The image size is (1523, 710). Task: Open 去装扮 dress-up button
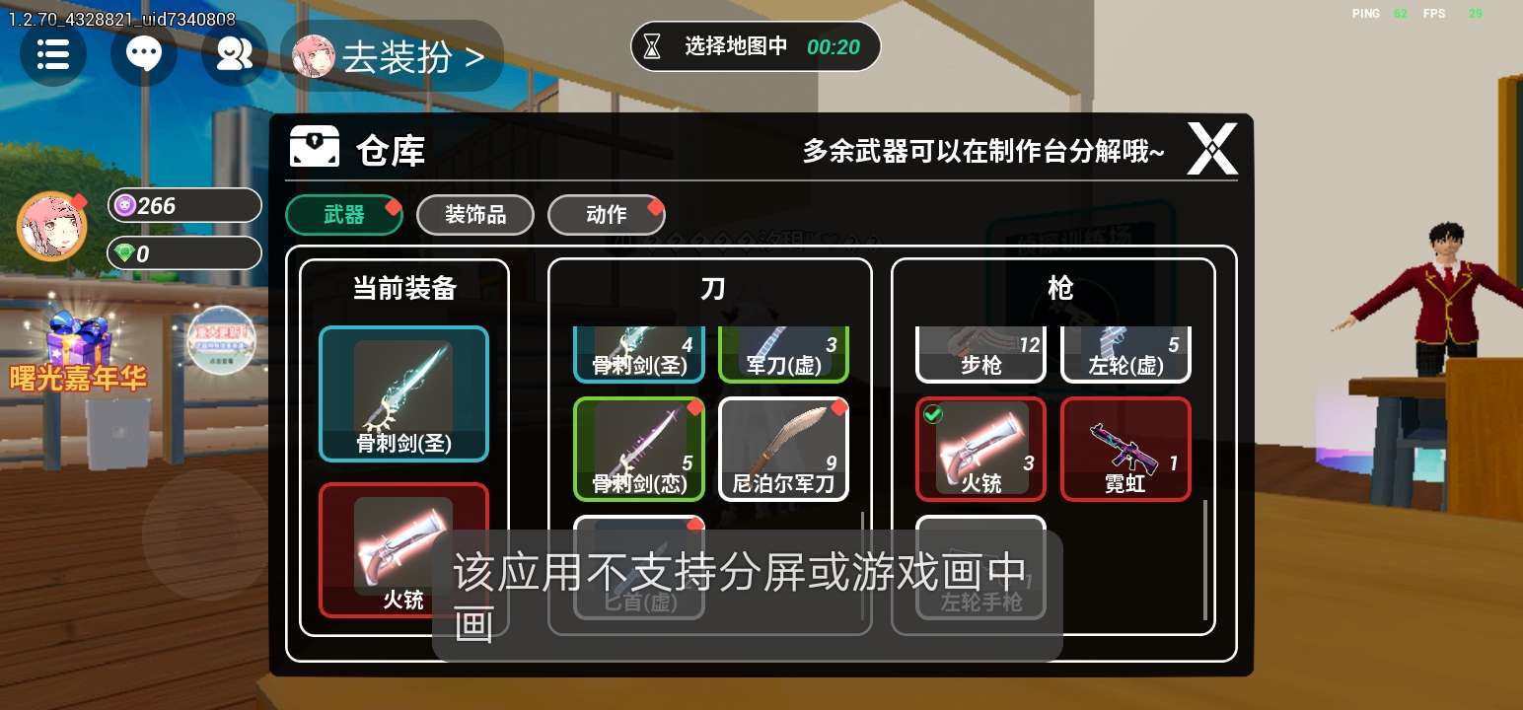(393, 56)
